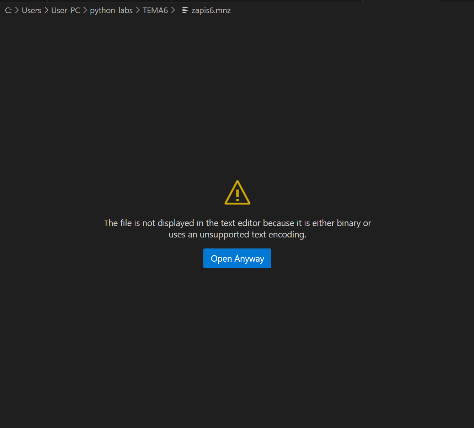Click the chevron after C: in breadcrumbs
This screenshot has width=474, height=428.
tap(17, 10)
